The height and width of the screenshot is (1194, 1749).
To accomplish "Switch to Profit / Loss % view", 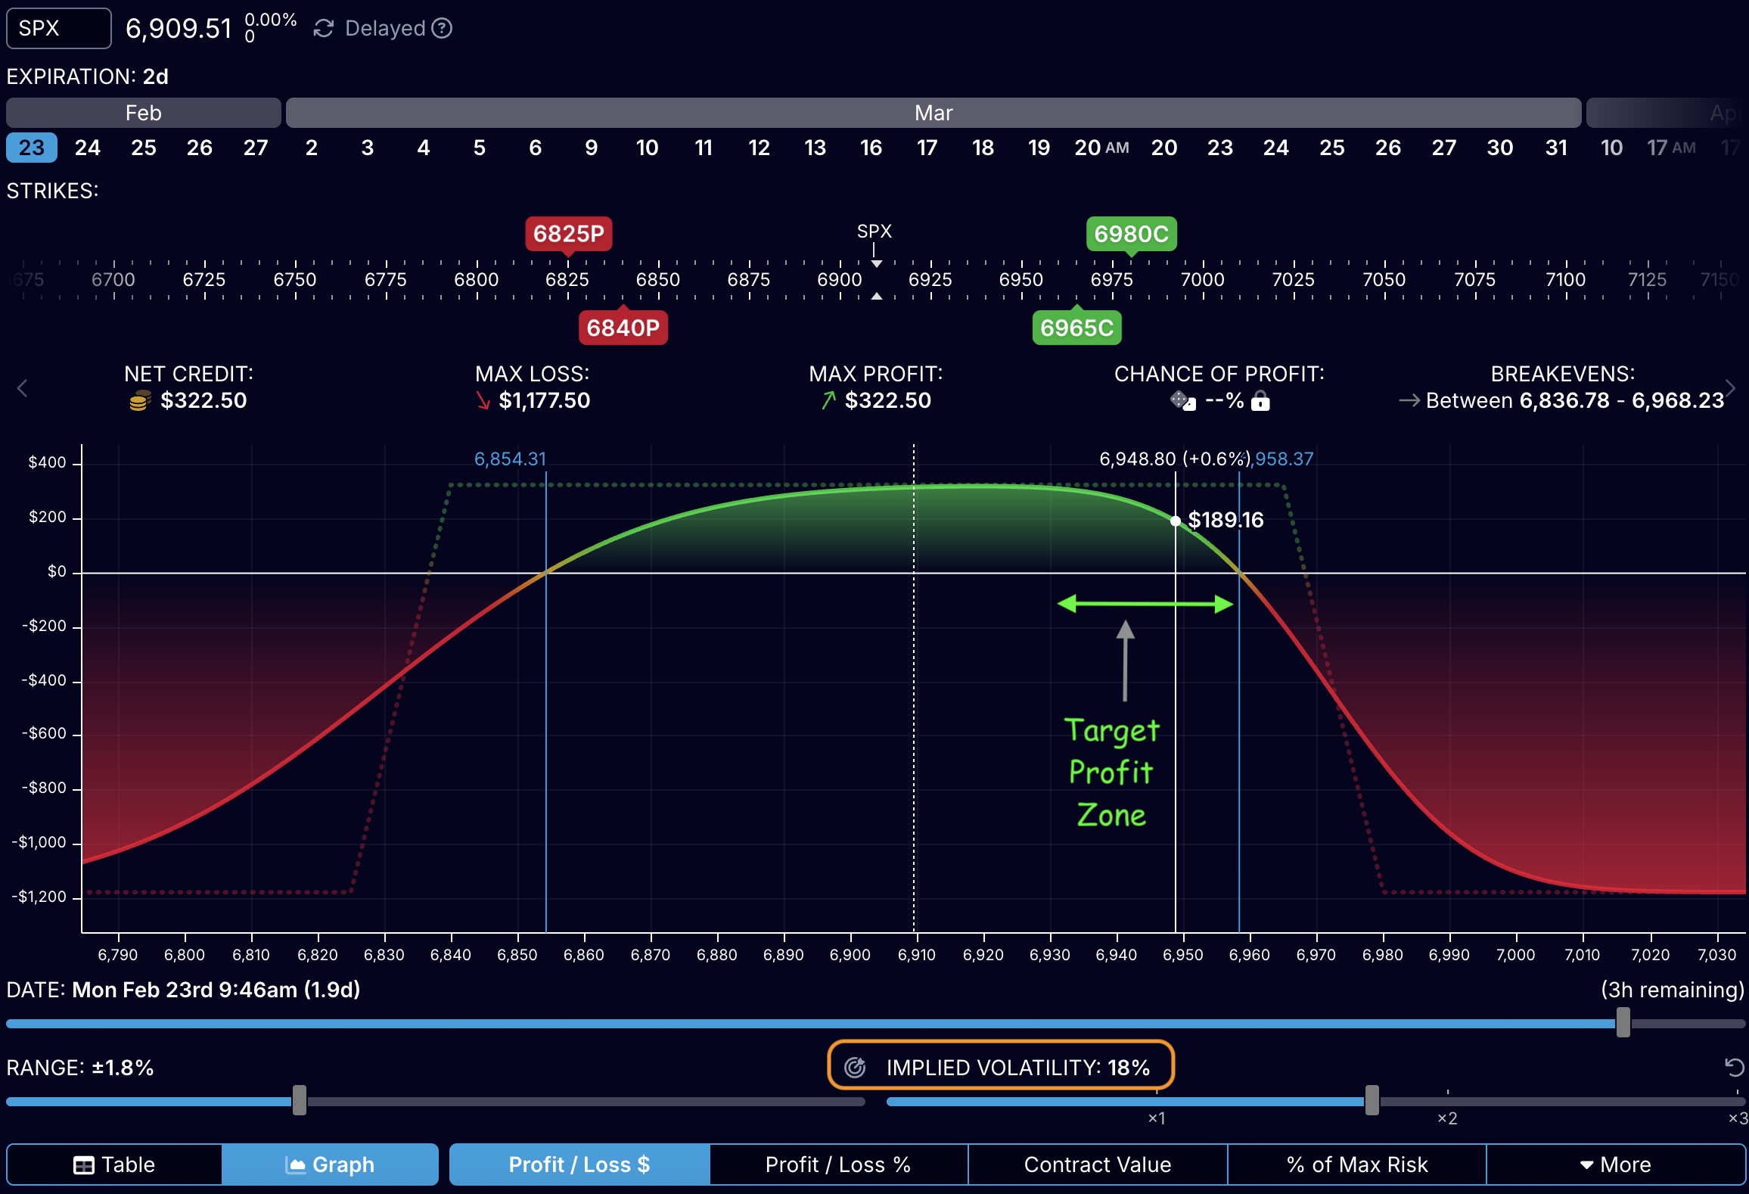I will point(838,1164).
